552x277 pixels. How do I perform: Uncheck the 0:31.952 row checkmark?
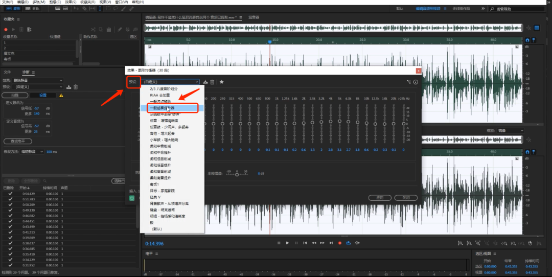[10, 265]
